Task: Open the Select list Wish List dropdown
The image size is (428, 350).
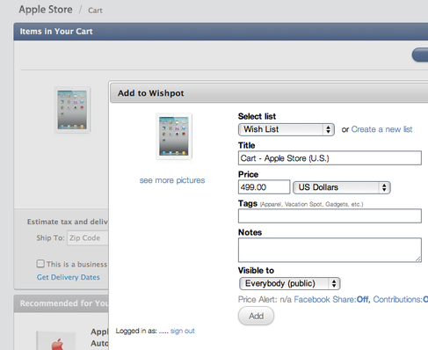Action: pyautogui.click(x=287, y=129)
